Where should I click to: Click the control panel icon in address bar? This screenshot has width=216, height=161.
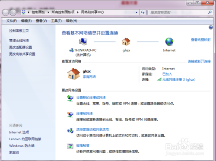[x=23, y=12]
